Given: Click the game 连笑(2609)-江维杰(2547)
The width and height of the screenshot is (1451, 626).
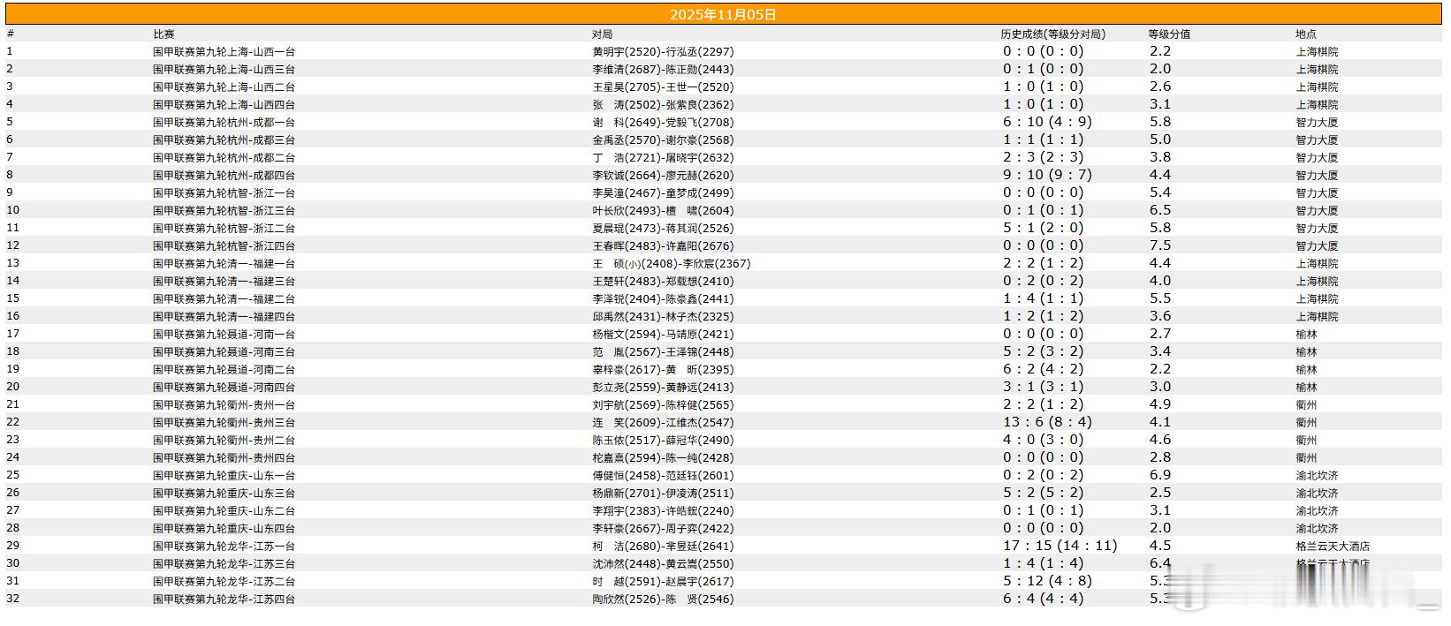Looking at the screenshot, I should [663, 423].
